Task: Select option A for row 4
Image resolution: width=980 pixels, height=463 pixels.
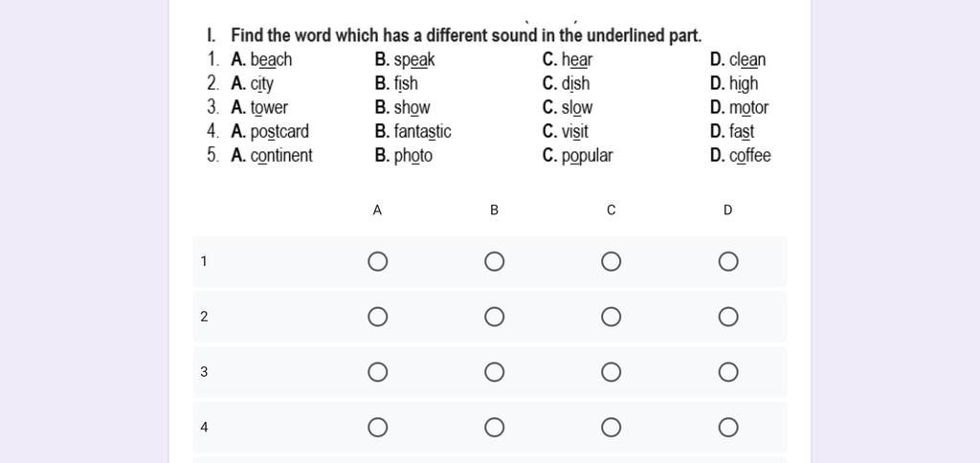Action: (378, 428)
